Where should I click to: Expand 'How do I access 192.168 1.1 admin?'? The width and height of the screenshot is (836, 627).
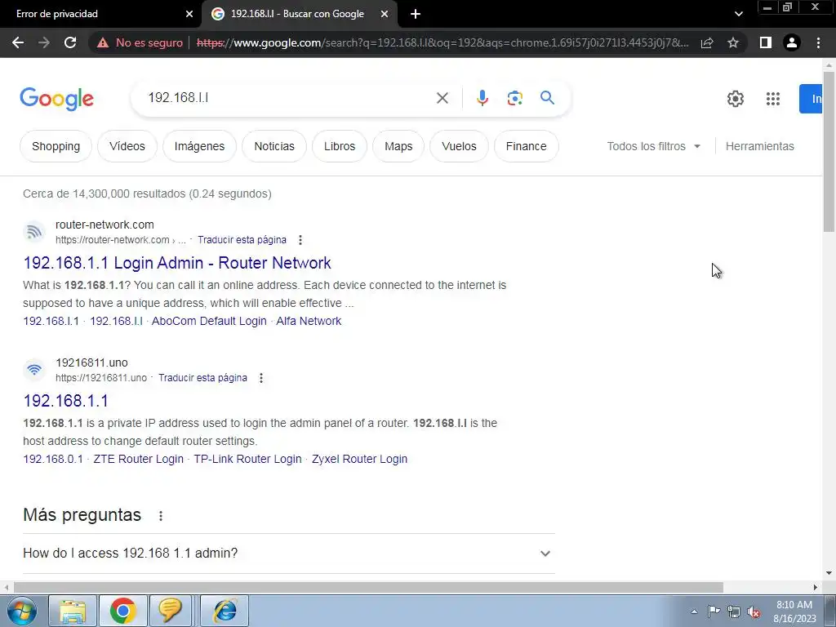289,554
